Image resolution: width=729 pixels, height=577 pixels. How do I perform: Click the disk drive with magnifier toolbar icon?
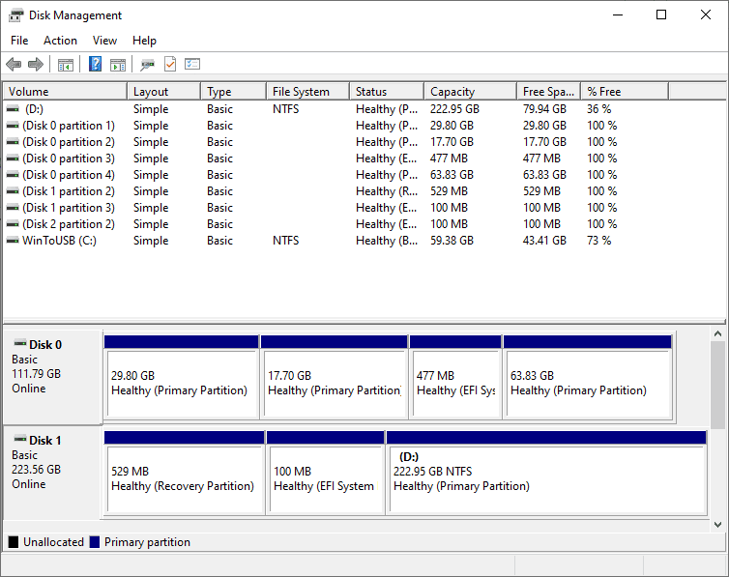[x=147, y=65]
